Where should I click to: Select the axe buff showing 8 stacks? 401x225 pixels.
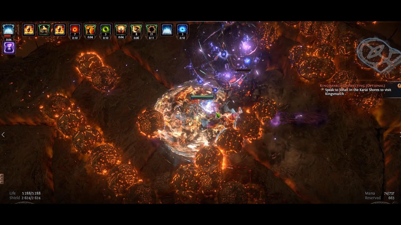[x=136, y=29]
